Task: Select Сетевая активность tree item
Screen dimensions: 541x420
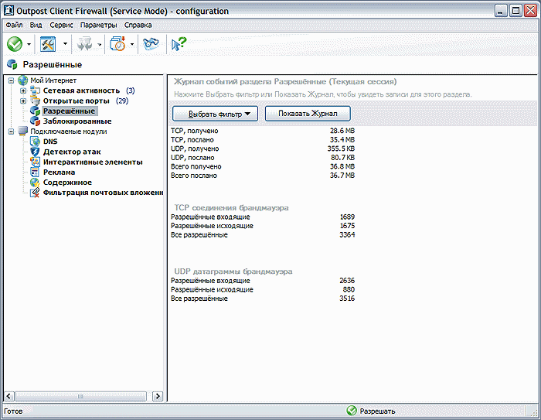Action: pyautogui.click(x=81, y=90)
